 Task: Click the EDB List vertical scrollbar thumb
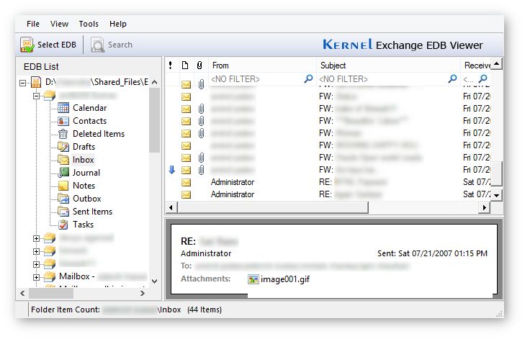click(154, 120)
